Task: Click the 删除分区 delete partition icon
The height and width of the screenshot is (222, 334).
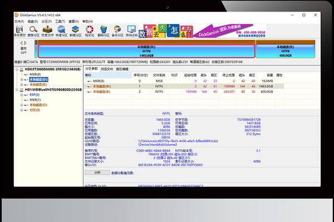Action: pos(104,31)
